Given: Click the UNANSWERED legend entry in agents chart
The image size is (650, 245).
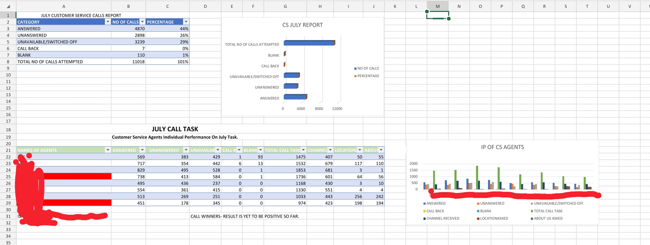Looking at the screenshot, I should (491, 204).
